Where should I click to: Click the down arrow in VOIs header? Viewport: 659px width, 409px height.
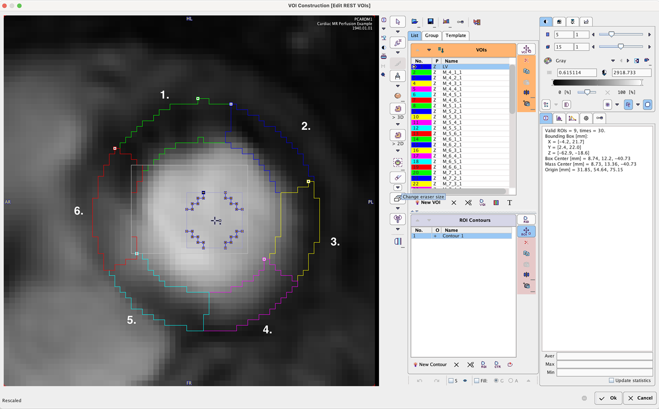pyautogui.click(x=429, y=50)
